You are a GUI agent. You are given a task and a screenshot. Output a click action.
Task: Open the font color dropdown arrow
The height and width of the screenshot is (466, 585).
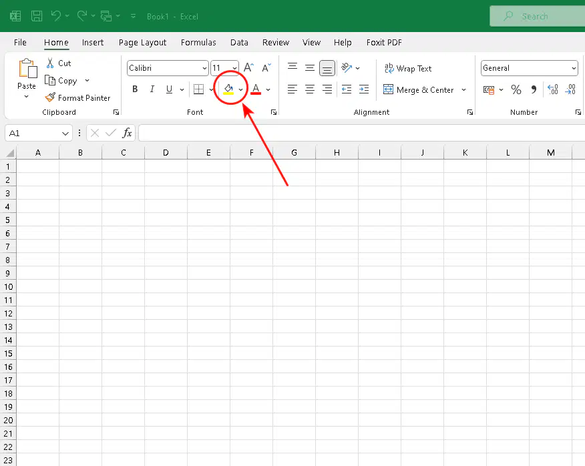coord(268,89)
